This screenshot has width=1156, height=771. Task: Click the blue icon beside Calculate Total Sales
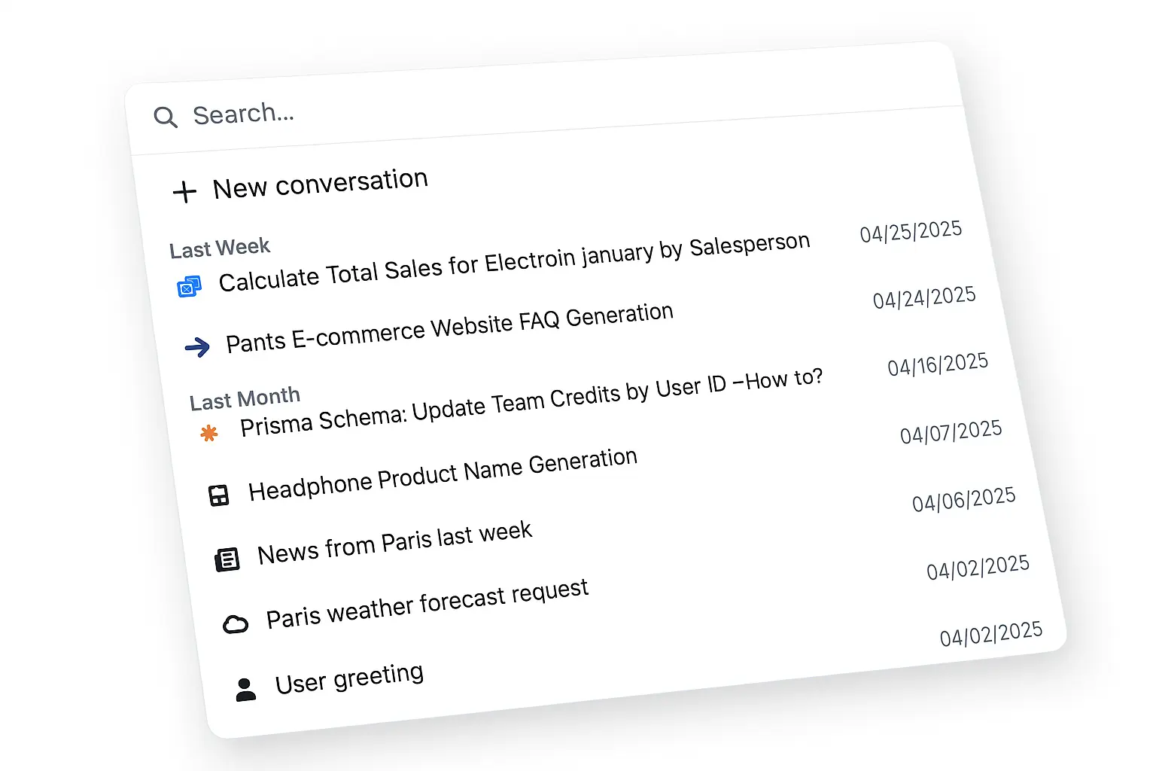tap(189, 287)
